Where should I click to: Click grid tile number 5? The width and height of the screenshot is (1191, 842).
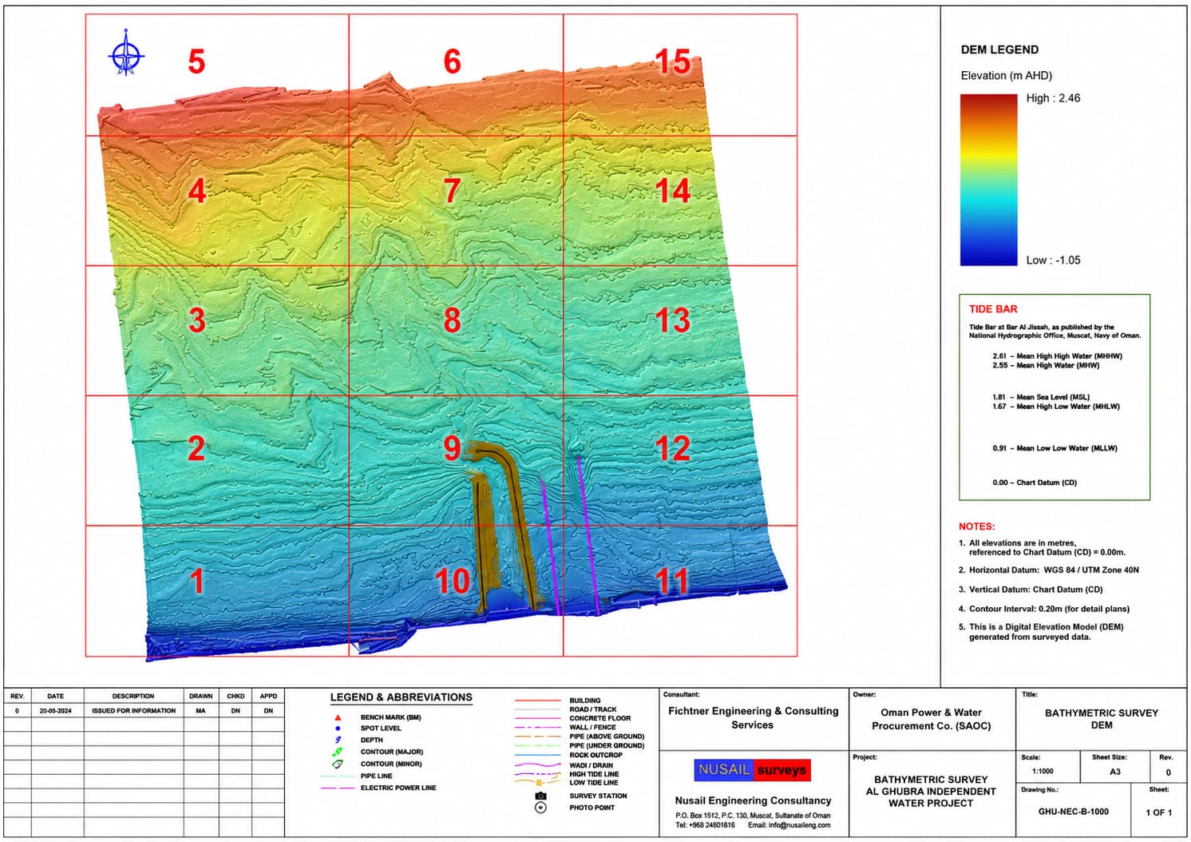pyautogui.click(x=196, y=62)
